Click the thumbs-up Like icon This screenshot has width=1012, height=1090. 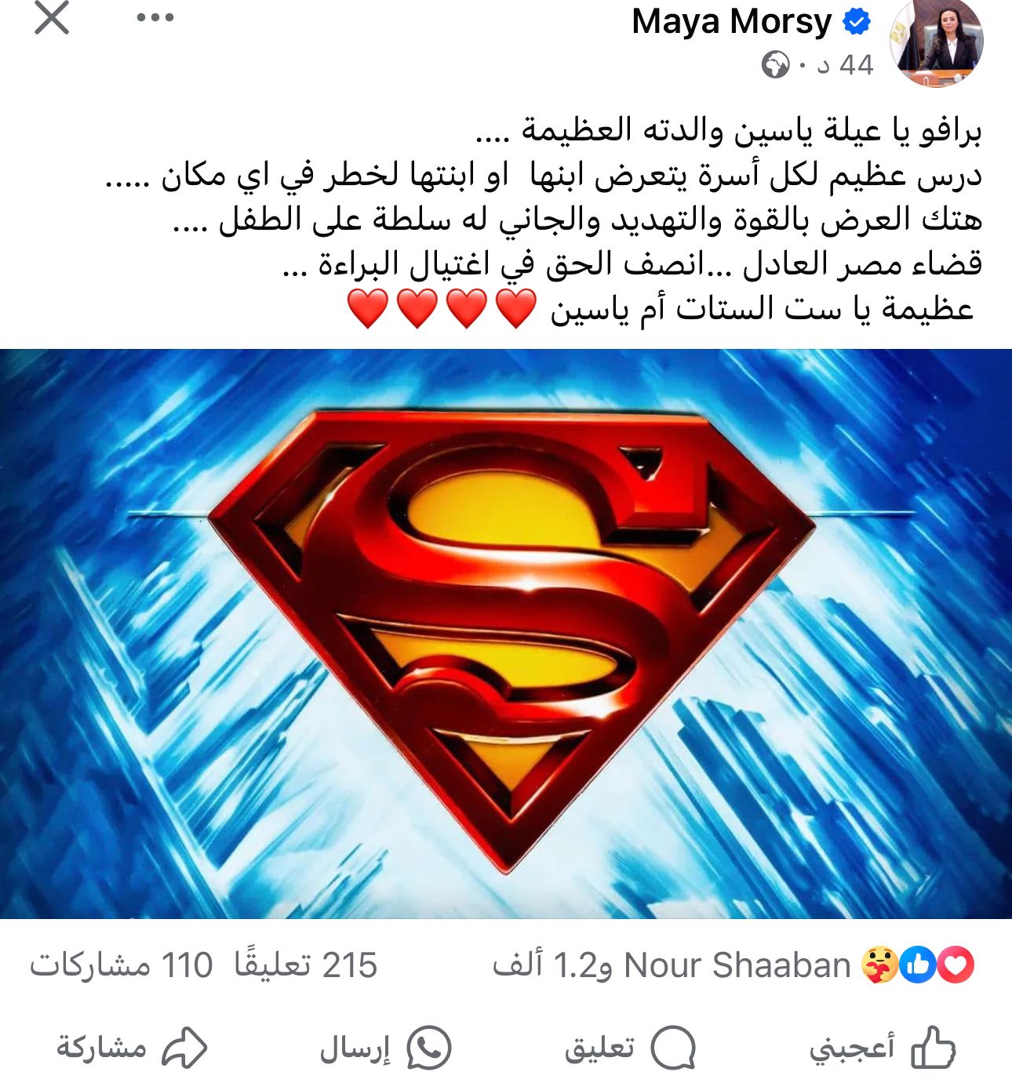pyautogui.click(x=933, y=1048)
